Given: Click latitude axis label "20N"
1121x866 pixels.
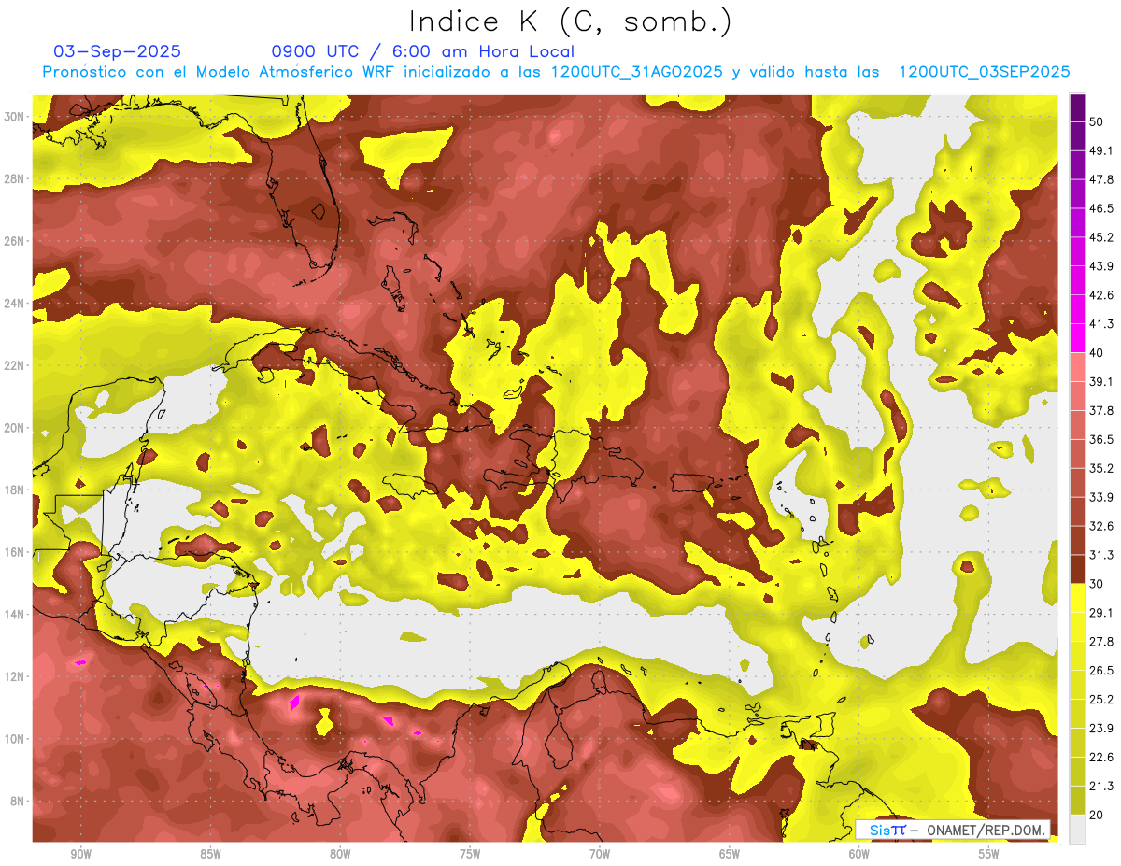Looking at the screenshot, I should click(x=13, y=428).
